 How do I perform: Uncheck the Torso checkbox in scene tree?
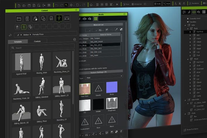tap(193, 45)
